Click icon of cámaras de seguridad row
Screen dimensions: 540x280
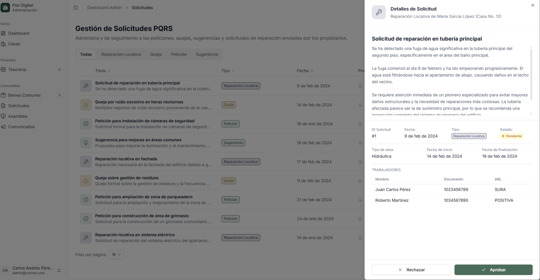coord(86,124)
